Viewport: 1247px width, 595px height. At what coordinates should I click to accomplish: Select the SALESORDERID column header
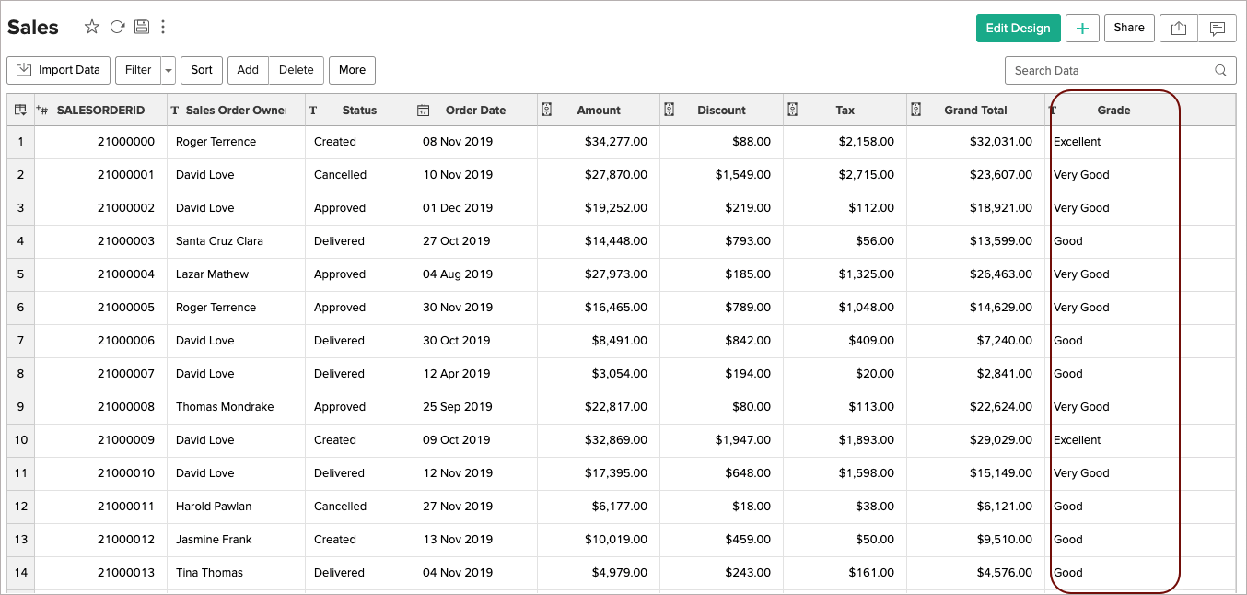pyautogui.click(x=100, y=110)
